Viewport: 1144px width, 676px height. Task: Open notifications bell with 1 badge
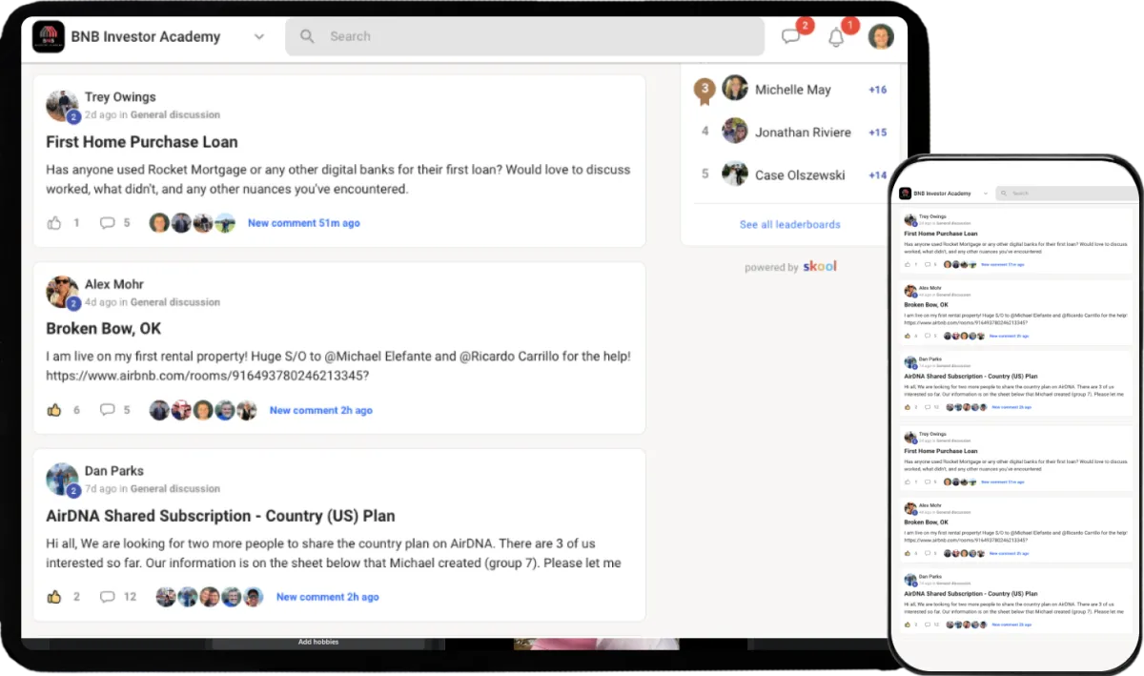click(x=836, y=37)
